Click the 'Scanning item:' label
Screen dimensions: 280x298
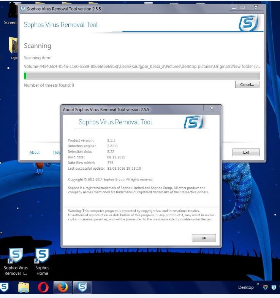tap(38, 58)
